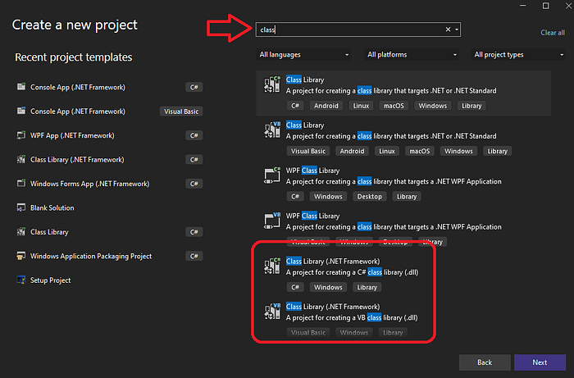This screenshot has width=574, height=378.
Task: Click the recent Class Library C# icon
Action: [21, 231]
